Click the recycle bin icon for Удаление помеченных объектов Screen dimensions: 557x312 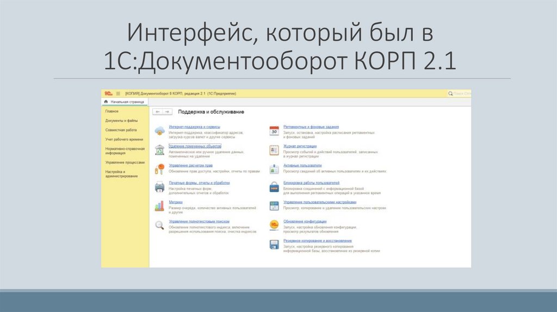coord(159,149)
